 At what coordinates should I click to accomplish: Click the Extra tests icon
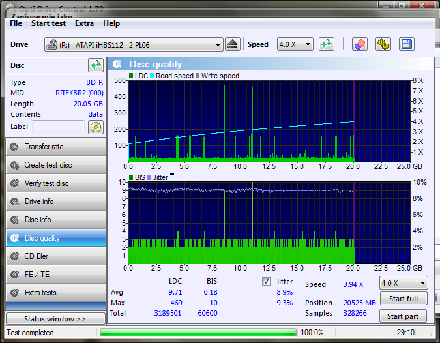coord(14,293)
